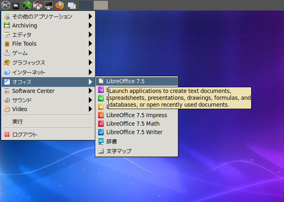Switch to the first dark workspace

coord(86,5)
